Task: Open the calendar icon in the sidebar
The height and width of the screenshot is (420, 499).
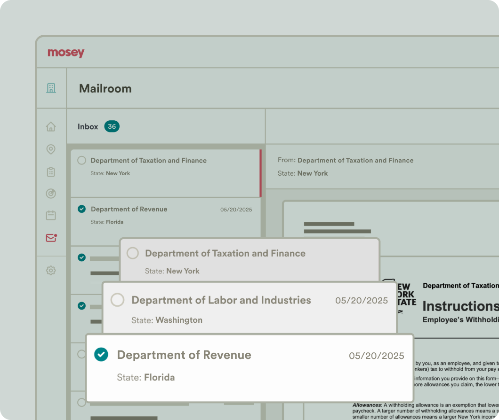Action: 51,215
